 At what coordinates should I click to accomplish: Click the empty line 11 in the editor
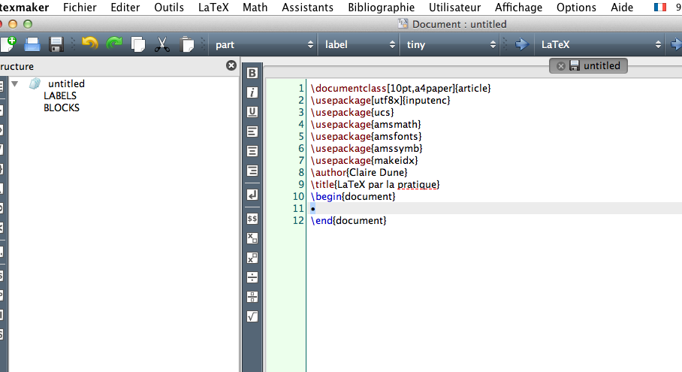click(451, 208)
